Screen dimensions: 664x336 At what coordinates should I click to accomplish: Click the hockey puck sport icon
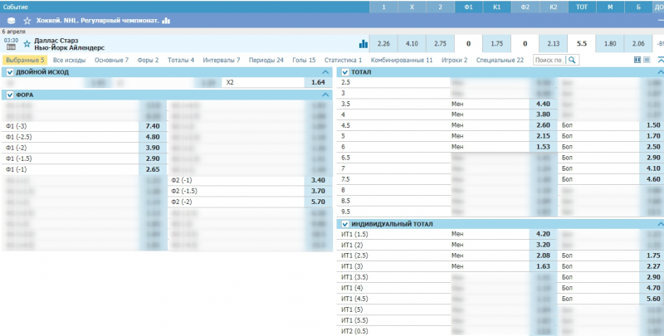pos(12,20)
